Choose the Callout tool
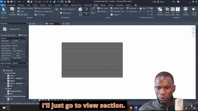The height and width of the screenshot is (111, 198). pyautogui.click(x=93, y=11)
